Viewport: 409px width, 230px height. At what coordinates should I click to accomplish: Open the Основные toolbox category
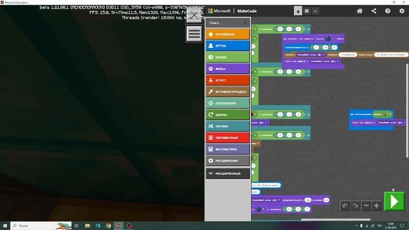pyautogui.click(x=228, y=34)
